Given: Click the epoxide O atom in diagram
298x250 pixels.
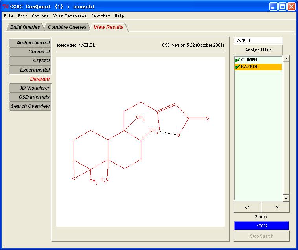Looking at the screenshot, I should pyautogui.click(x=74, y=178).
